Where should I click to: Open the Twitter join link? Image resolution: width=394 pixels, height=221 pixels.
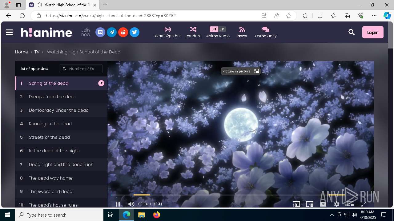[135, 32]
